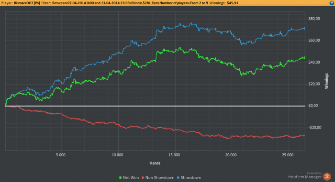Toggle the Non Showdown legend entry

[158, 178]
